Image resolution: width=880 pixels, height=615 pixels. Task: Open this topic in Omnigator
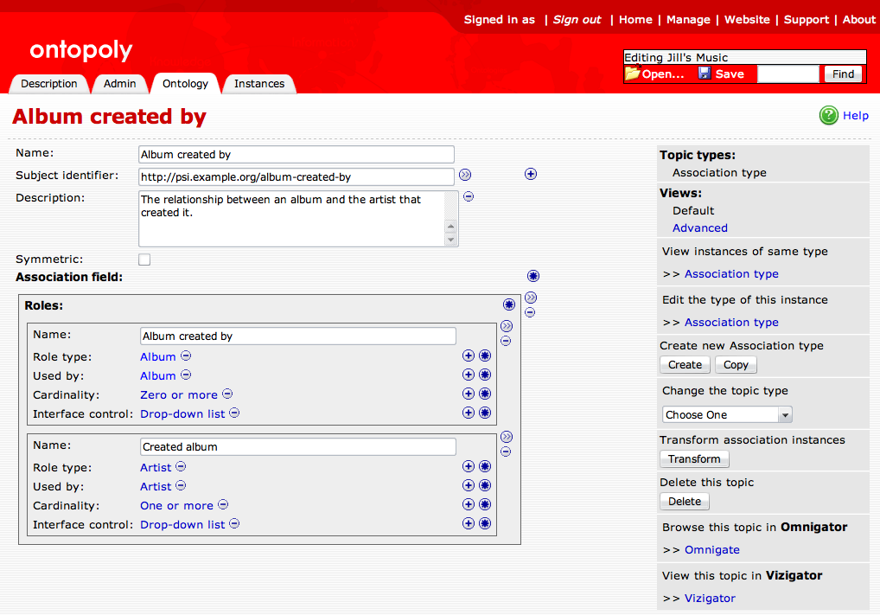pos(711,549)
